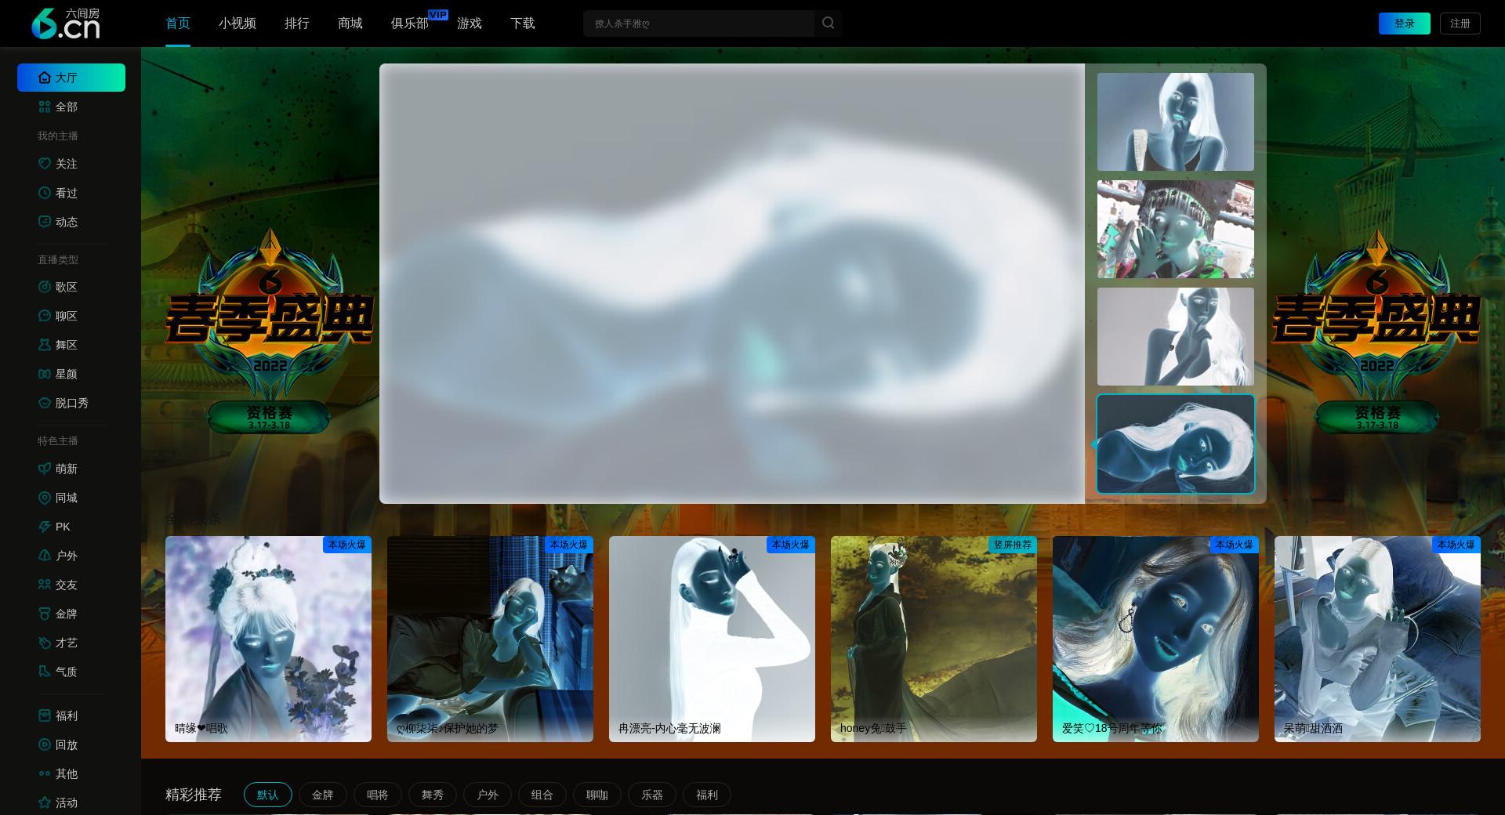Focus the search input field
This screenshot has height=815, width=1505.
click(698, 24)
